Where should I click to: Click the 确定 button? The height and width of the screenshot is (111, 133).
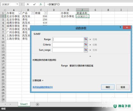click(x=108, y=87)
